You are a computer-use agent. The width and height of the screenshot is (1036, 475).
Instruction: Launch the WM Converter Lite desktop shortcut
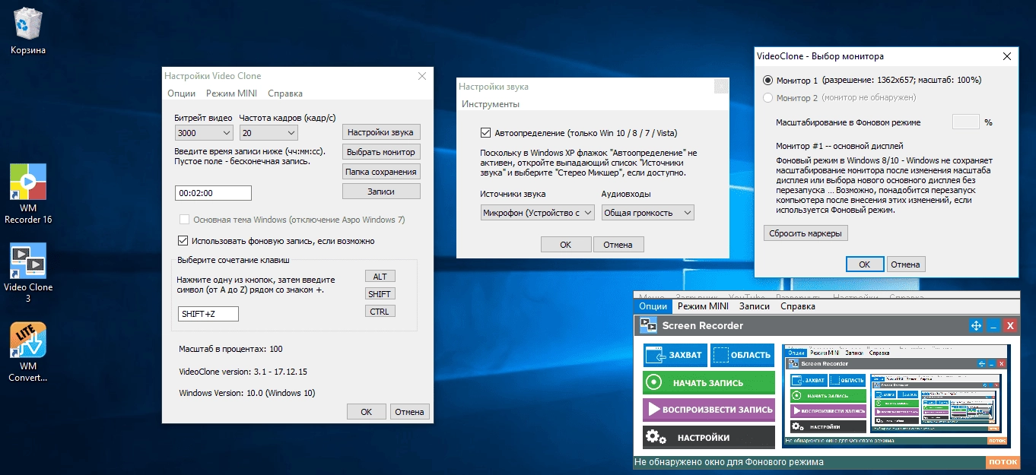(28, 352)
